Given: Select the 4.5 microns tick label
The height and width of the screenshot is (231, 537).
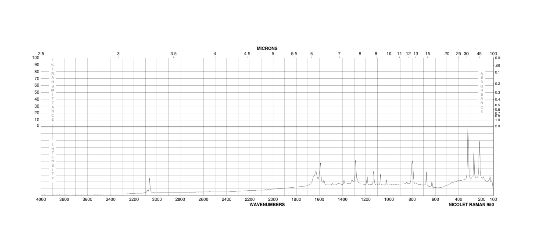Looking at the screenshot, I should click(247, 54).
